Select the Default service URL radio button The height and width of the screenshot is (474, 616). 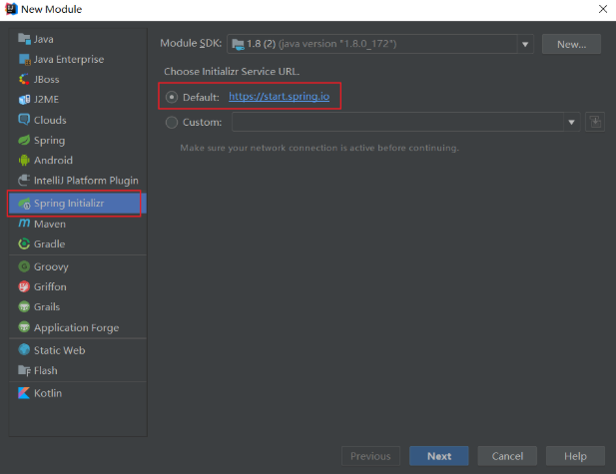point(172,97)
